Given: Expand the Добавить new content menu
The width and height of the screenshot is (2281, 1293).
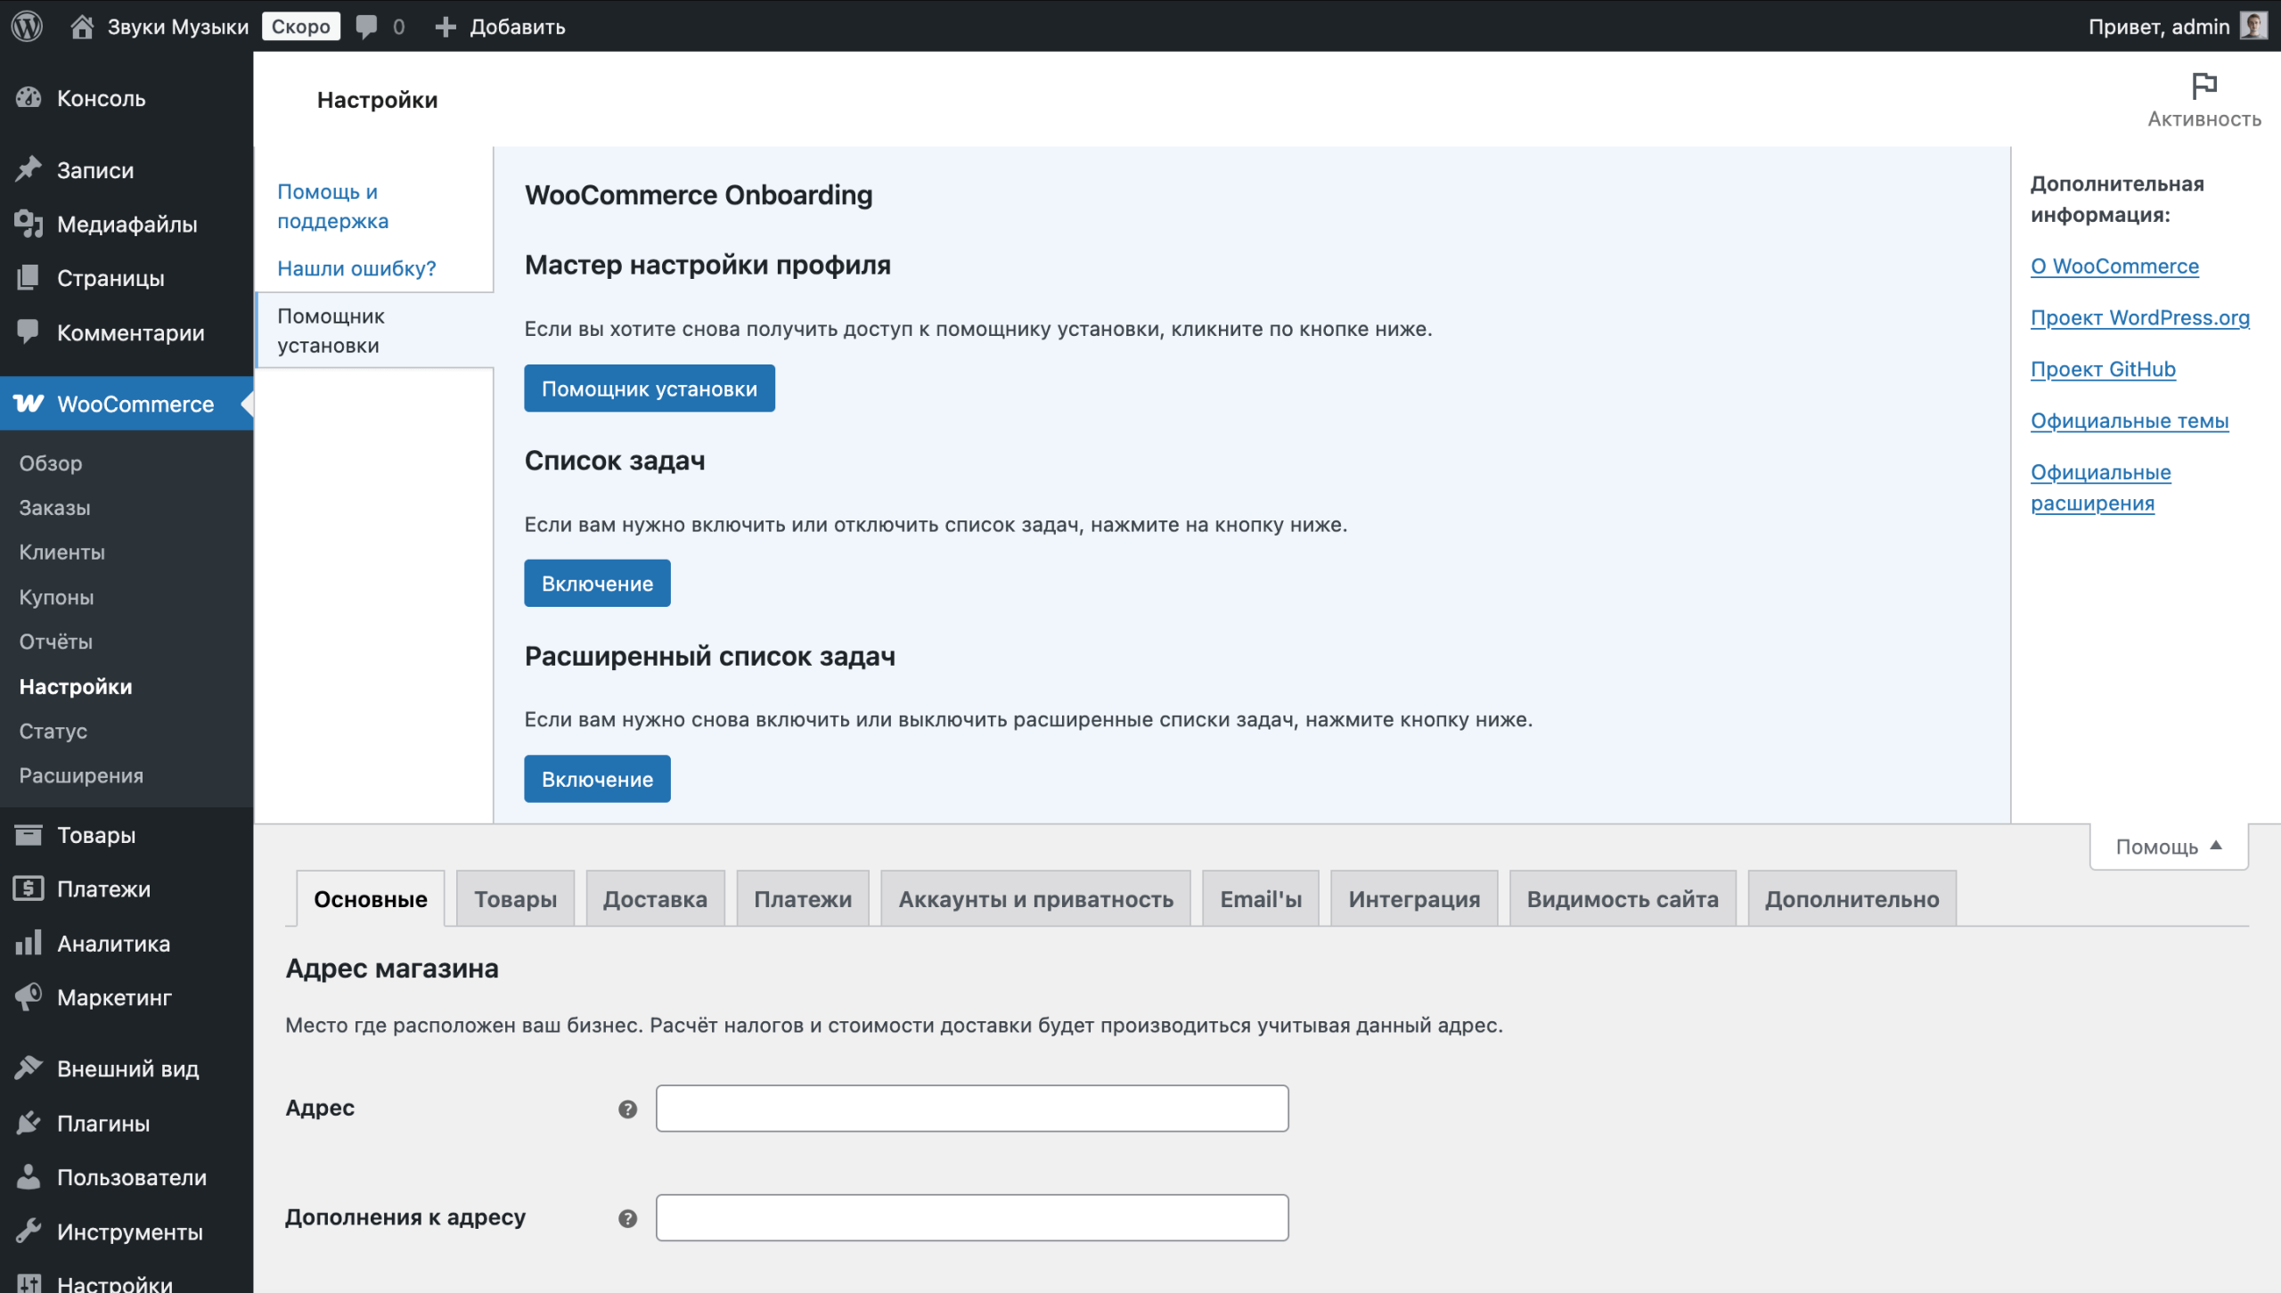Looking at the screenshot, I should tap(501, 26).
